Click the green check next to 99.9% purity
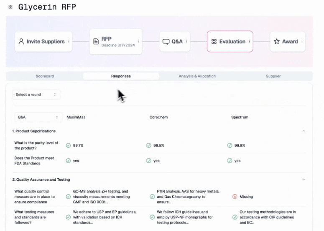The height and width of the screenshot is (231, 324). tap(230, 146)
